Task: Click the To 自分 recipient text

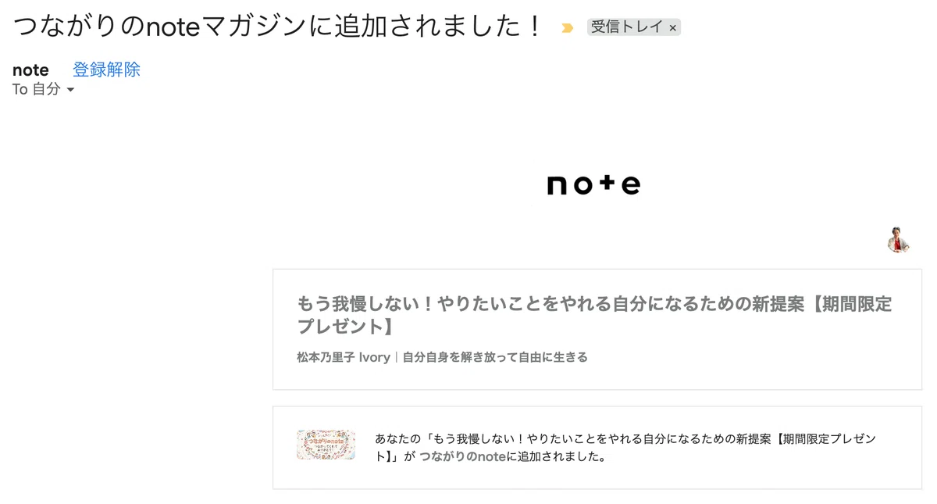Action: (36, 89)
